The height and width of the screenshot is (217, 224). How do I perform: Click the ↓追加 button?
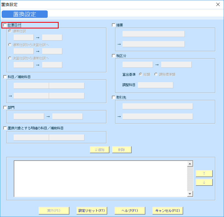point(99,150)
